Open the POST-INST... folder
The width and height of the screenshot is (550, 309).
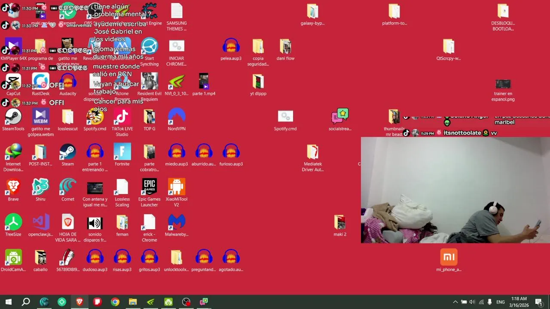40,155
